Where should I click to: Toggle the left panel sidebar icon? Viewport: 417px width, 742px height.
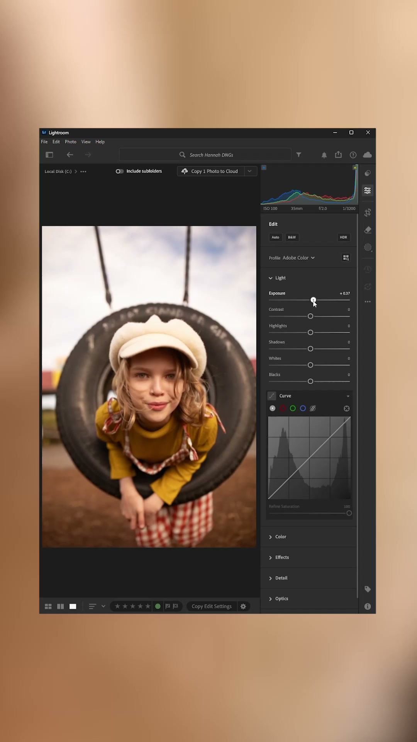pyautogui.click(x=49, y=155)
